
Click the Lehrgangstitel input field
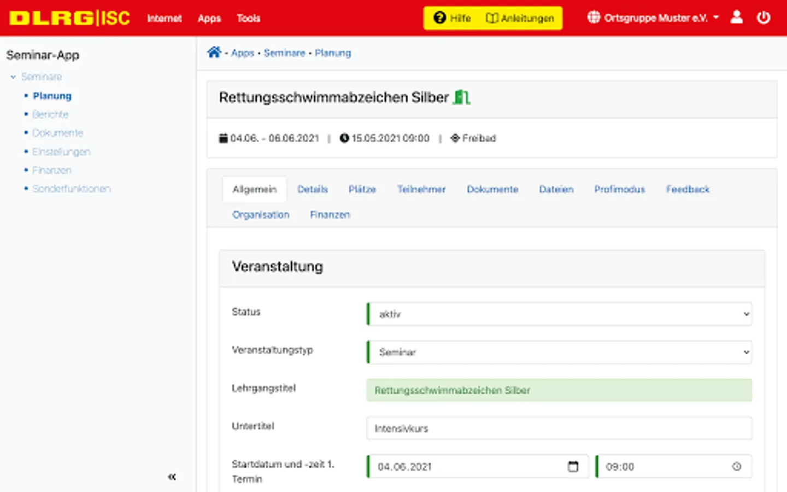560,390
